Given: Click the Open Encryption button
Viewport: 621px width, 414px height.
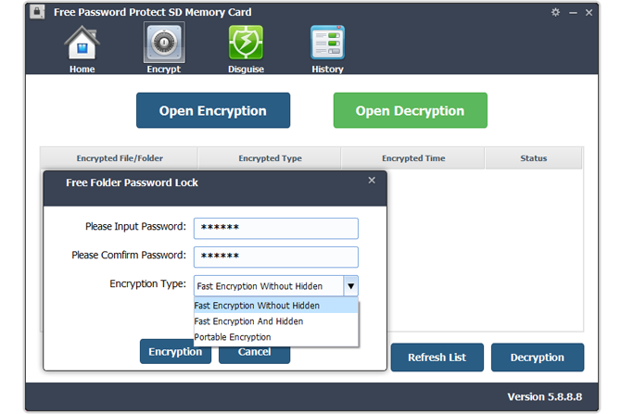Looking at the screenshot, I should [x=213, y=110].
